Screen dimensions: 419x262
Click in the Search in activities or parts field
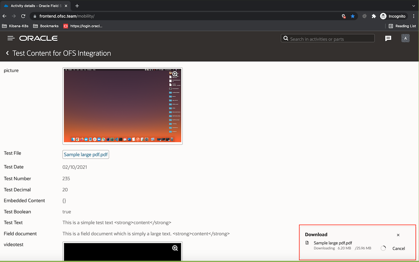click(328, 38)
